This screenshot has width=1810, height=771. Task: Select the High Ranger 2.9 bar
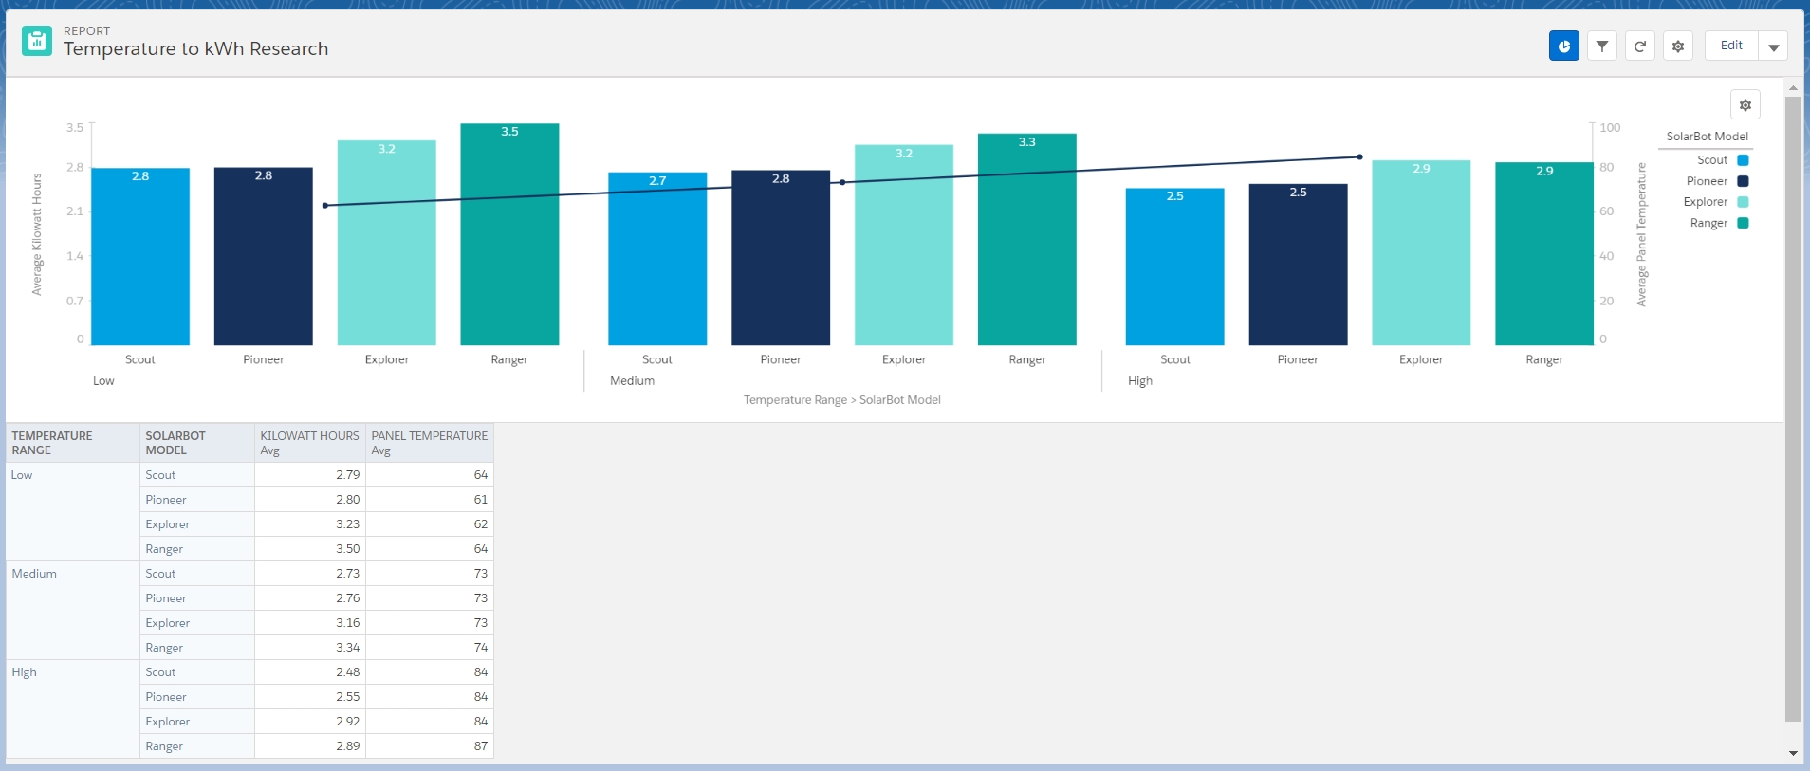pyautogui.click(x=1544, y=254)
